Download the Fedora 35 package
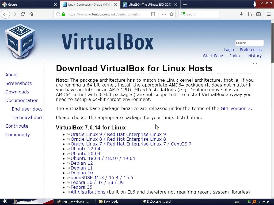 (x=81, y=187)
